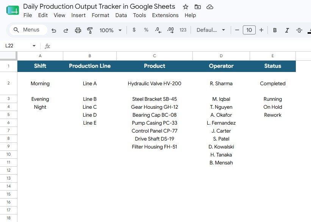Click the print icon
The height and width of the screenshot is (222, 311).
point(78,30)
